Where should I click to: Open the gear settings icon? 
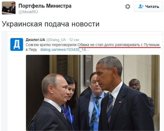point(128,7)
